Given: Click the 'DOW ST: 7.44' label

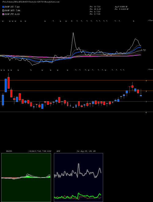Looking at the screenshot, I should coord(12,7).
